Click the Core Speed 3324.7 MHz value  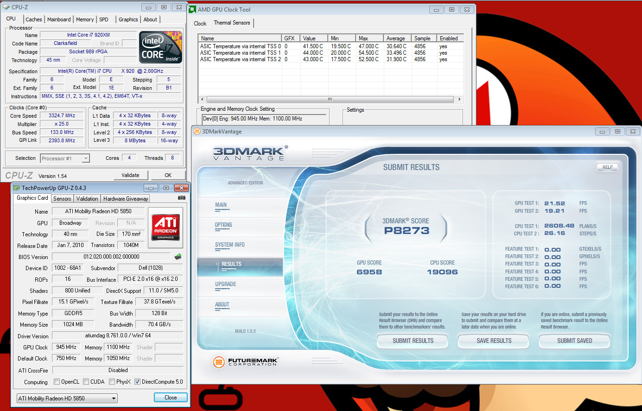pos(62,116)
